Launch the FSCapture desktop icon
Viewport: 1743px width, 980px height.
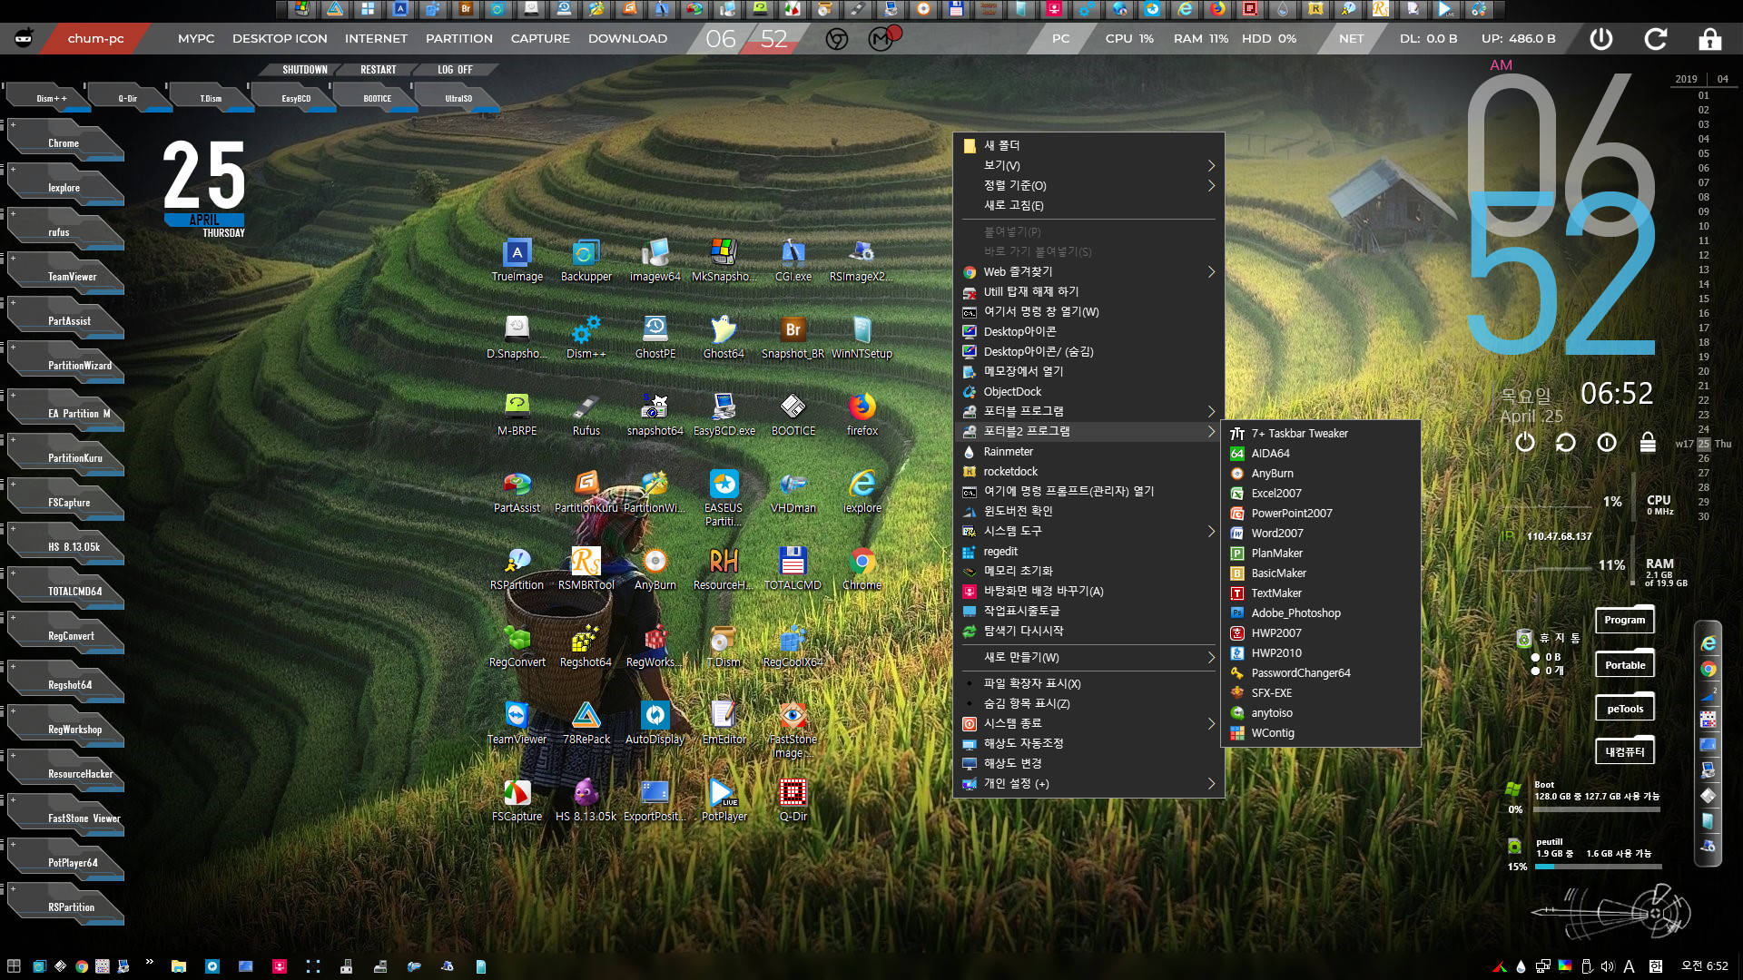pos(517,799)
